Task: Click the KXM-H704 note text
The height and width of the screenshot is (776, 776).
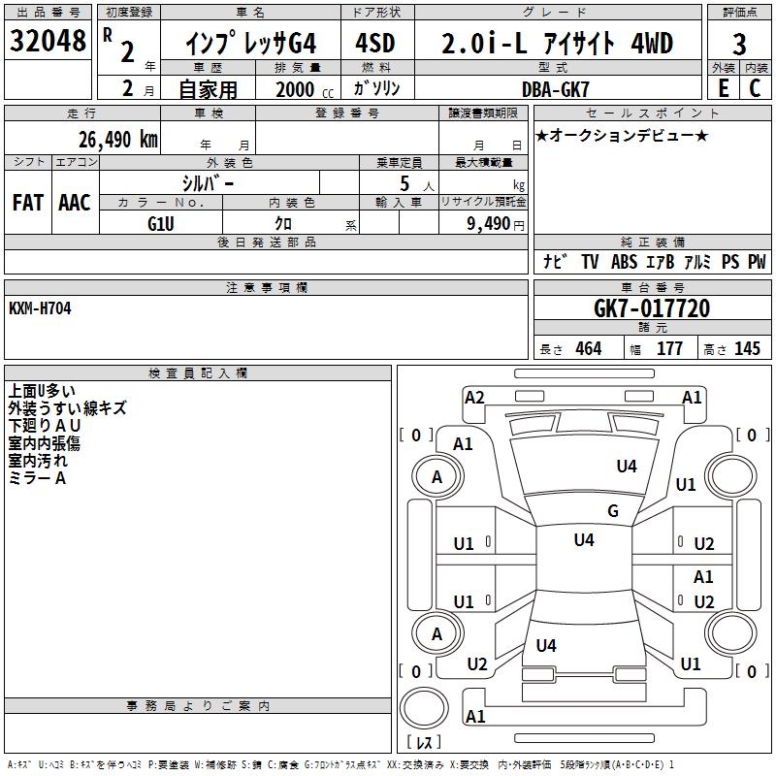Action: (40, 307)
